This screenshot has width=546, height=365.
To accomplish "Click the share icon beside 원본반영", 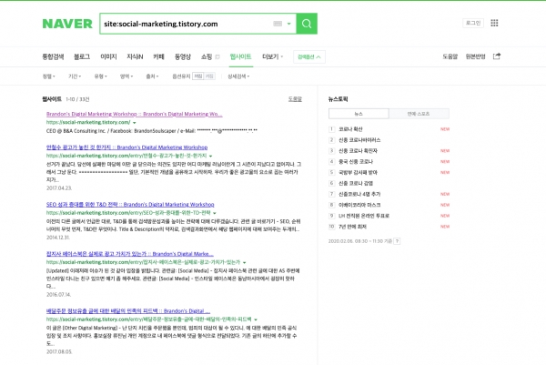I will pos(497,56).
